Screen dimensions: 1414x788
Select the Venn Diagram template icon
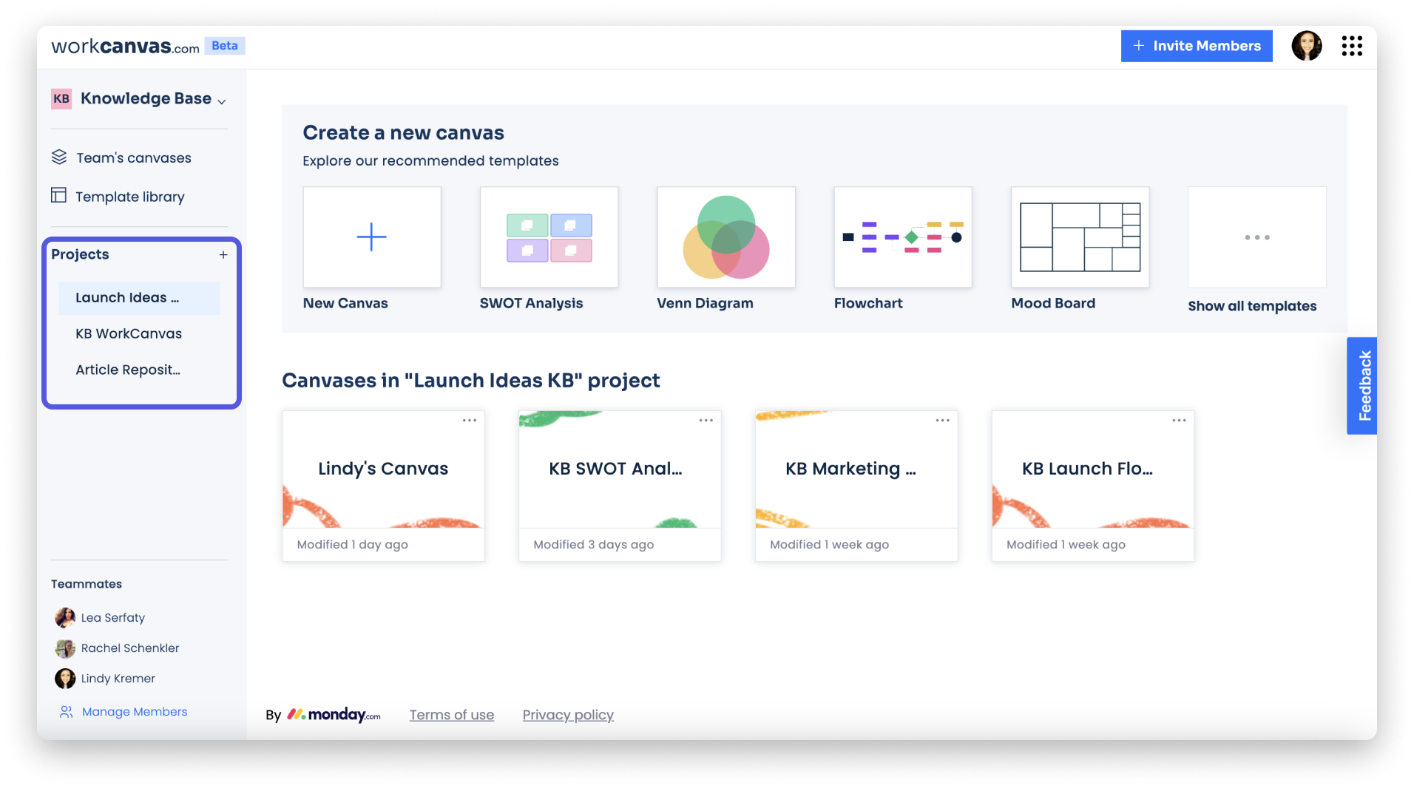click(725, 237)
